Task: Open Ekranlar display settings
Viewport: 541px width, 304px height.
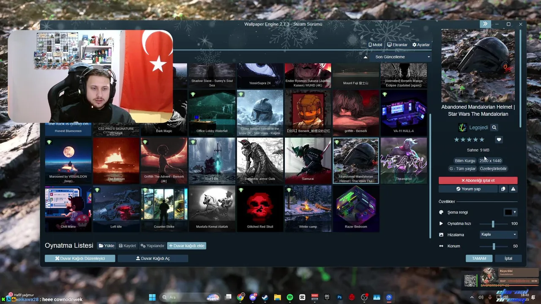Action: point(398,45)
